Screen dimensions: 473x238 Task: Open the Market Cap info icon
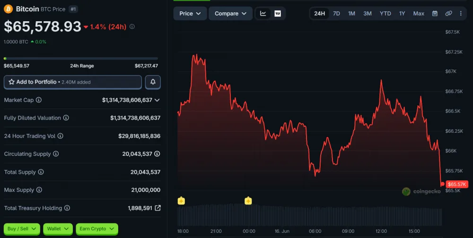coord(39,100)
